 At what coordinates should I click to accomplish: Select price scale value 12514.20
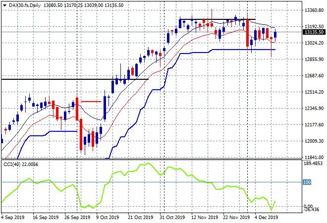click(x=314, y=92)
